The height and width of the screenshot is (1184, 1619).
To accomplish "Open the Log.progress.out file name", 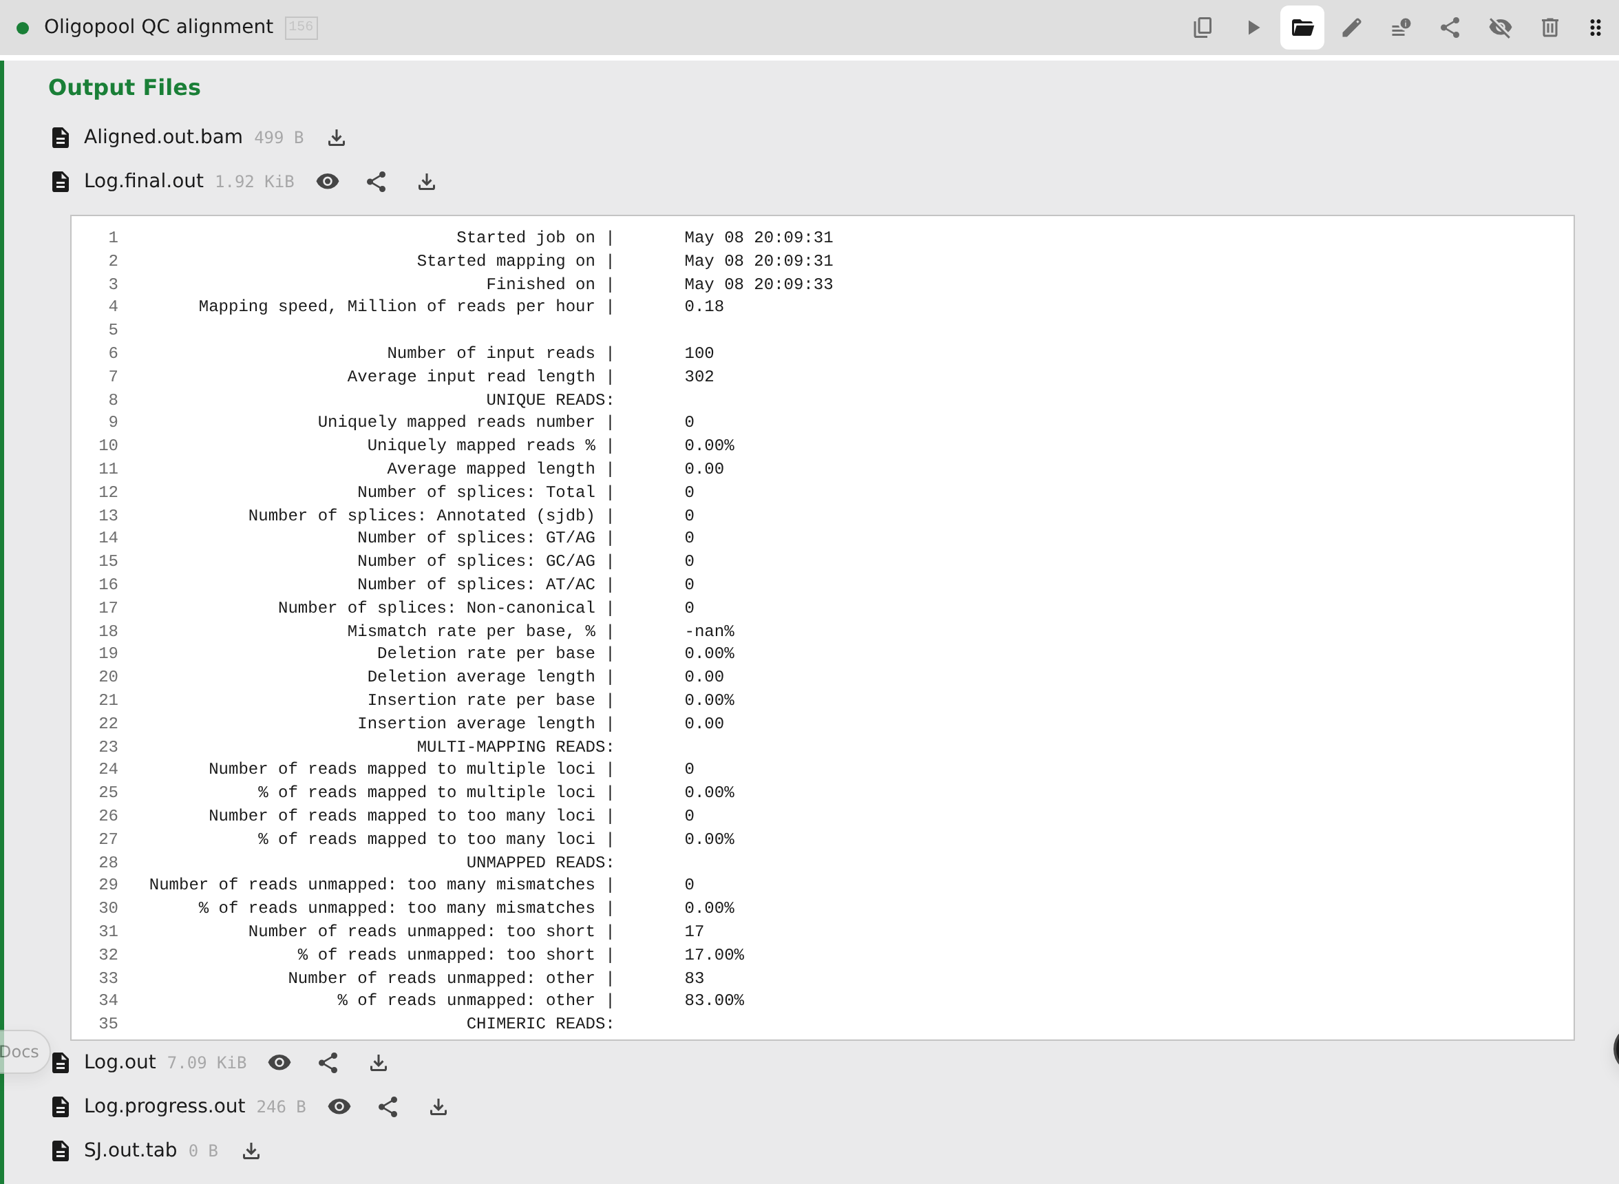I will coord(164,1106).
